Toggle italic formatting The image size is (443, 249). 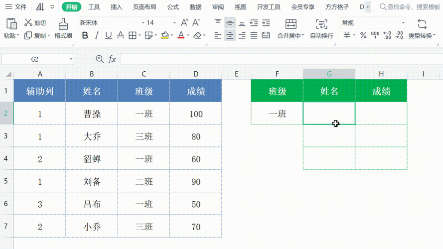pyautogui.click(x=97, y=35)
